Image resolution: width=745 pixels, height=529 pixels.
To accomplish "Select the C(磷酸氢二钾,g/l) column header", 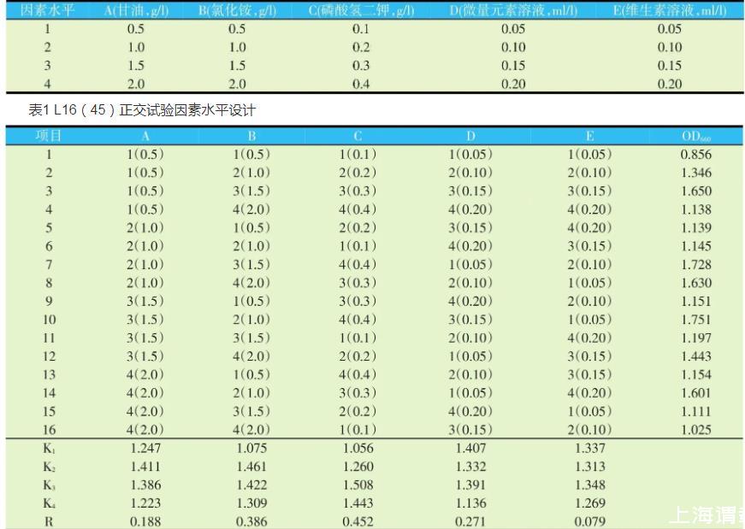I will (x=361, y=10).
